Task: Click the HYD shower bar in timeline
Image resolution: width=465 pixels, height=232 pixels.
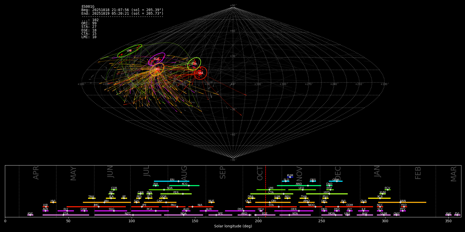Action: click(x=327, y=194)
